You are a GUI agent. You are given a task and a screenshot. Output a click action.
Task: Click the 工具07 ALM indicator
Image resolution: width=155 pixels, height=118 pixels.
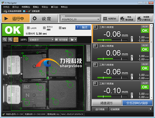pyautogui.click(x=145, y=83)
